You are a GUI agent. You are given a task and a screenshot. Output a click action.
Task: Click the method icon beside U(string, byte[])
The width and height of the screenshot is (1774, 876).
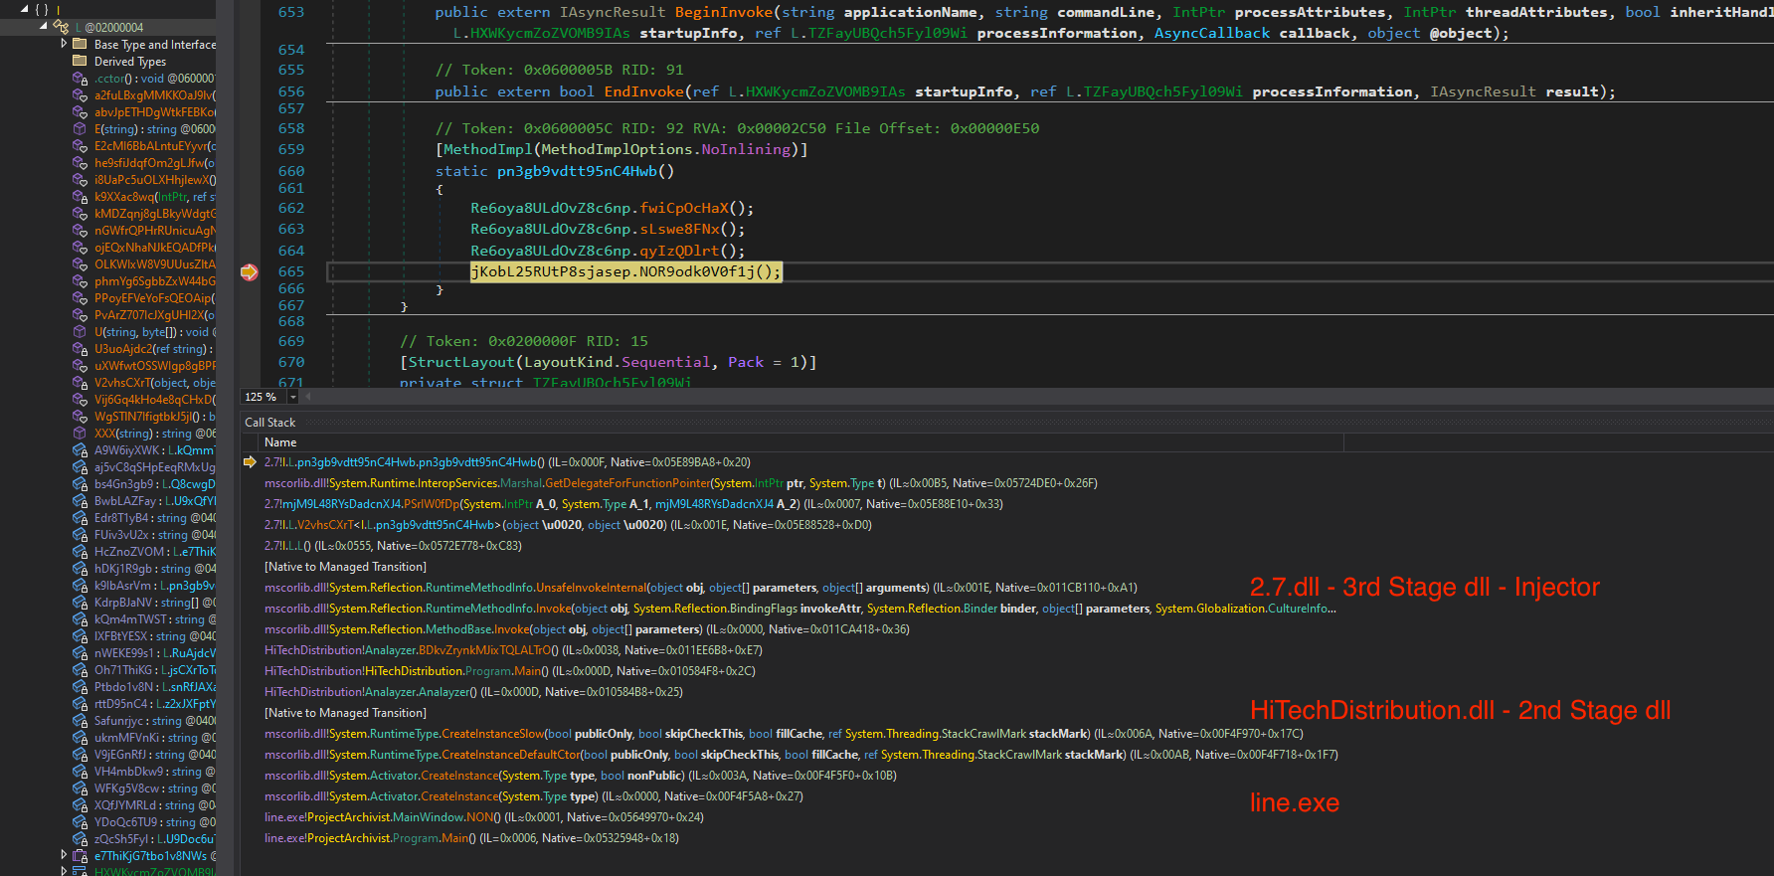[80, 332]
